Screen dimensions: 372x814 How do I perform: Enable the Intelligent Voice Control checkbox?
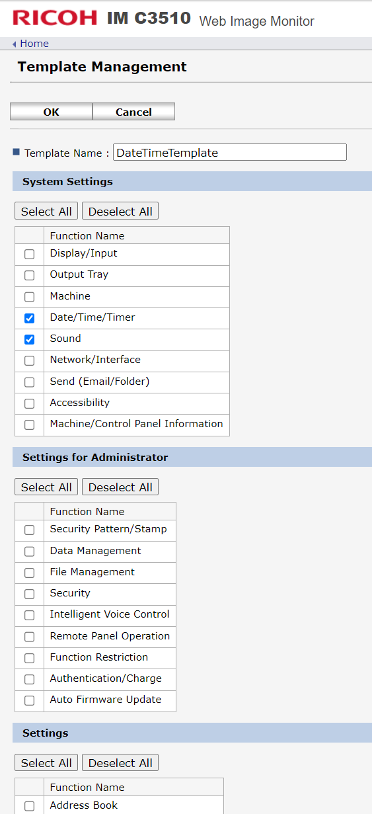tap(29, 615)
